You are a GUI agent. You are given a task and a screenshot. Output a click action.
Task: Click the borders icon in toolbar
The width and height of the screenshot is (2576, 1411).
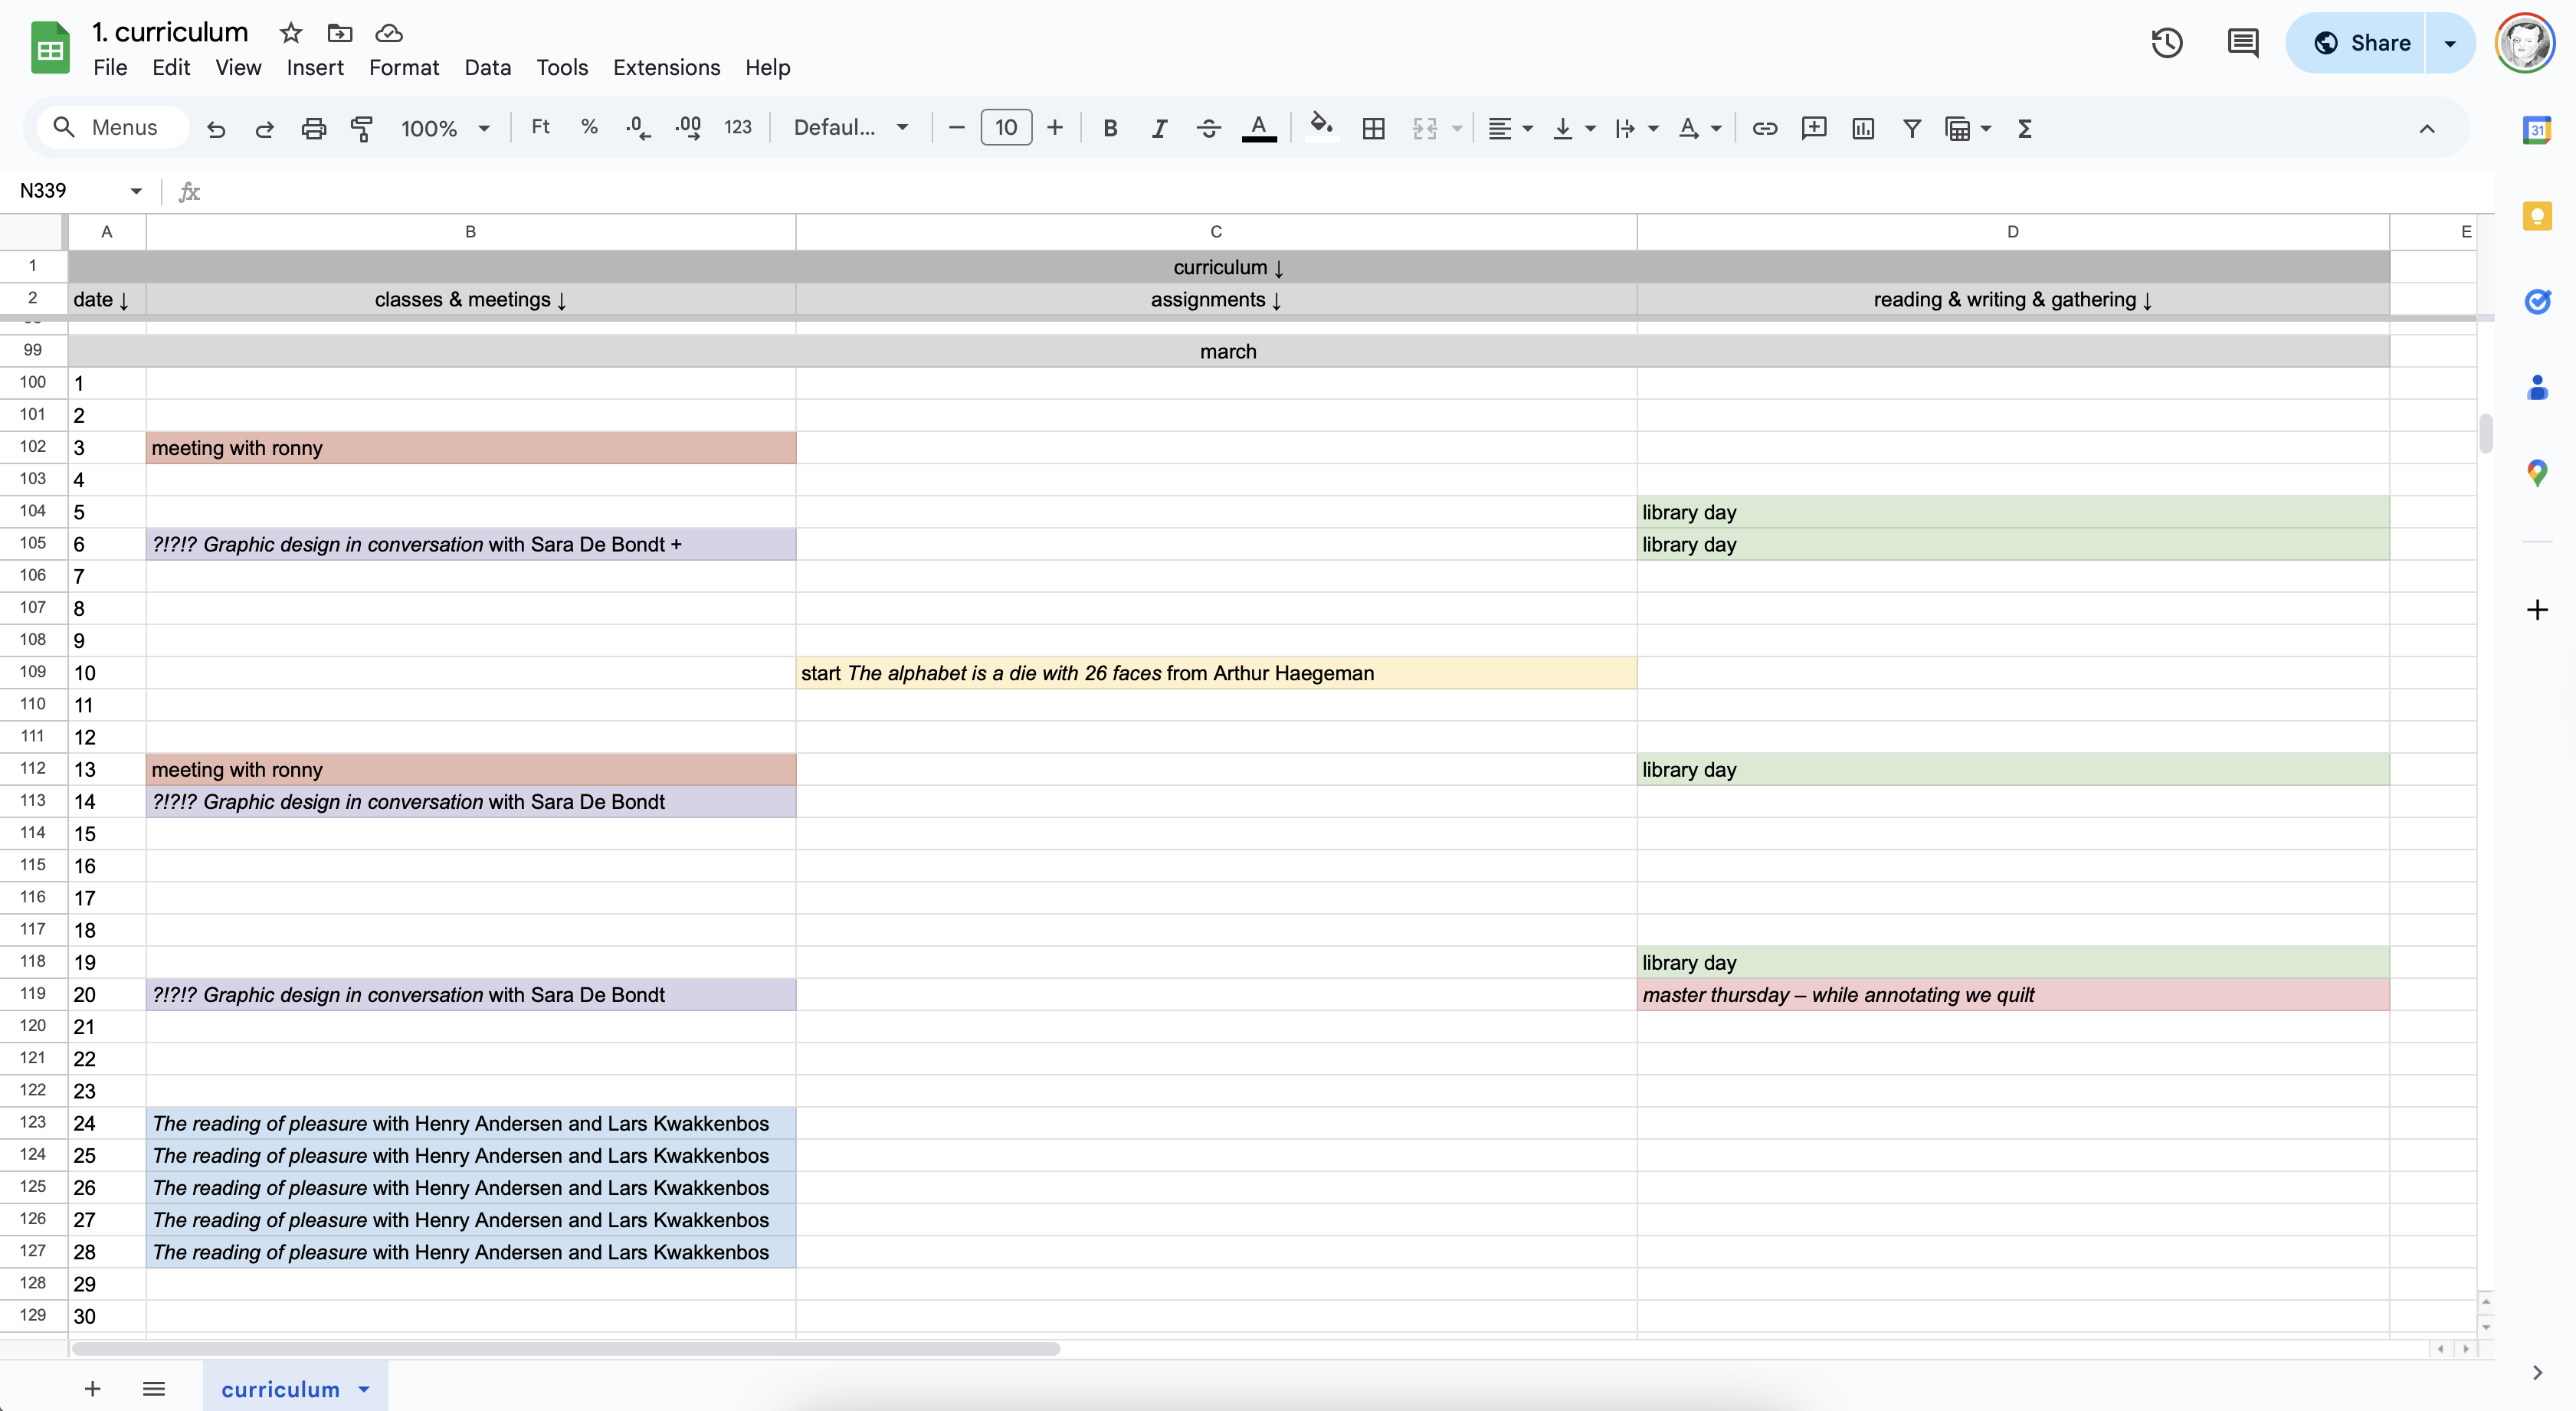pos(1373,128)
